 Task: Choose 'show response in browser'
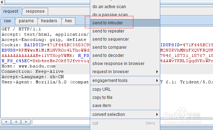pos(125,64)
